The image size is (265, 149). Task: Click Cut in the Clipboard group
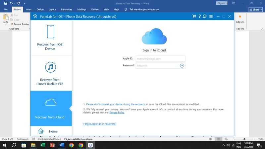pyautogui.click(x=14, y=15)
